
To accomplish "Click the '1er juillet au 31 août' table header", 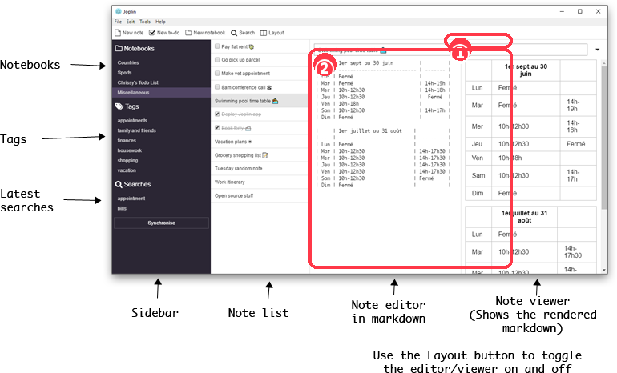I will [524, 217].
